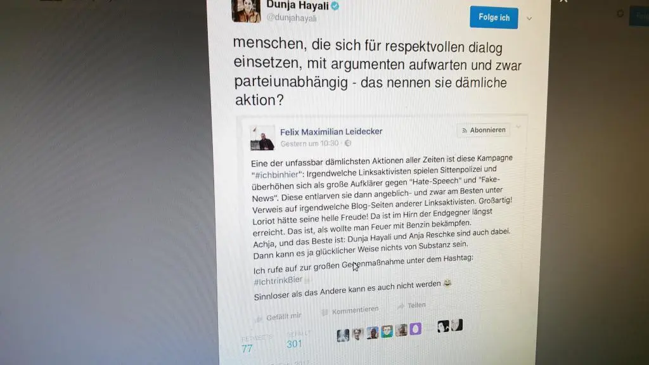Click Felix Maximilian Leidecker's avatar
The image size is (649, 365).
[x=262, y=138]
